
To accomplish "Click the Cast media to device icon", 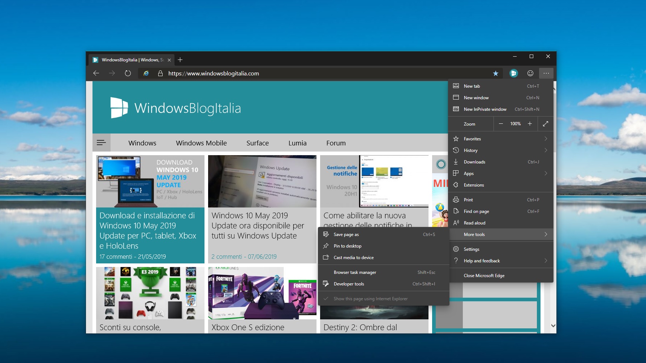I will point(326,257).
